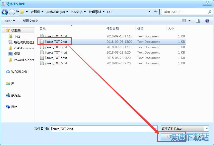214x145 pixels.
Task: Click the search magnifier icon
Action: 210,12
